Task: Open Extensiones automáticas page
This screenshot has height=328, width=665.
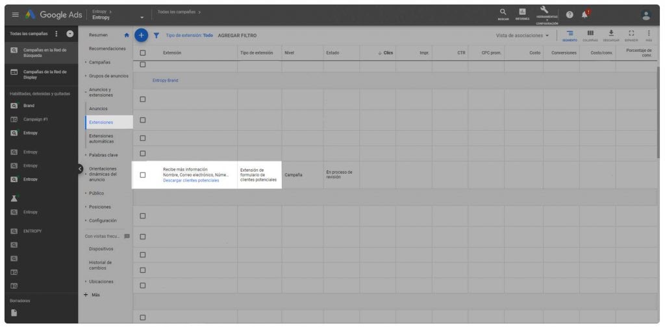Action: click(x=101, y=138)
